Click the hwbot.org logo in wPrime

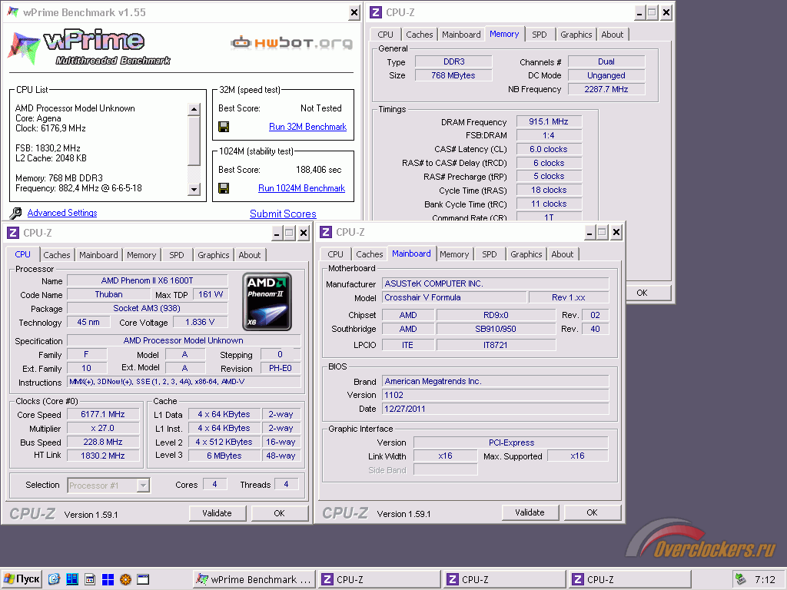(x=292, y=43)
